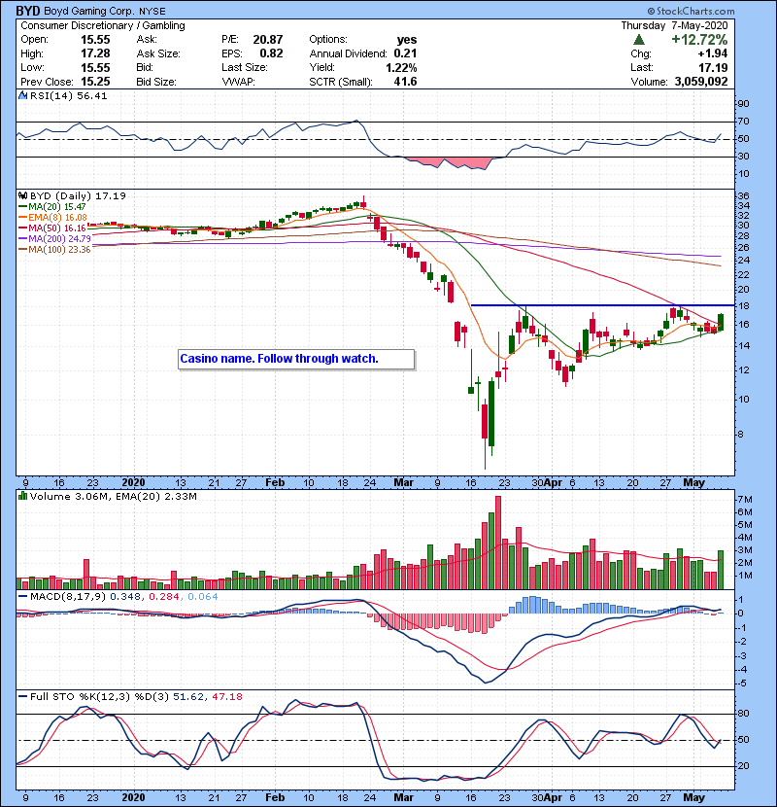Viewport: 777px width, 807px height.
Task: Select the BYD ticker symbol in the header
Action: click(28, 11)
